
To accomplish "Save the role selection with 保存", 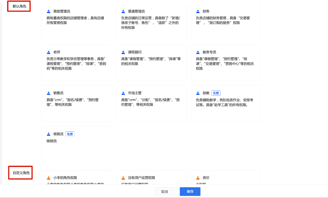I will click(x=190, y=192).
